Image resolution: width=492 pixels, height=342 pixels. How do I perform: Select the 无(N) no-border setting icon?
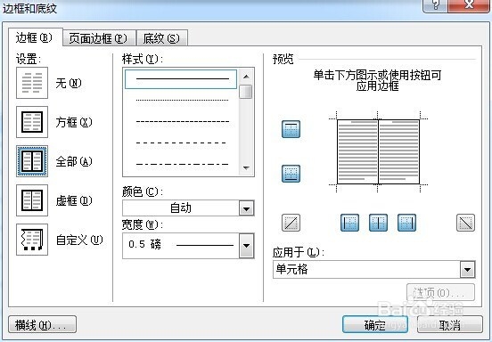click(x=32, y=83)
